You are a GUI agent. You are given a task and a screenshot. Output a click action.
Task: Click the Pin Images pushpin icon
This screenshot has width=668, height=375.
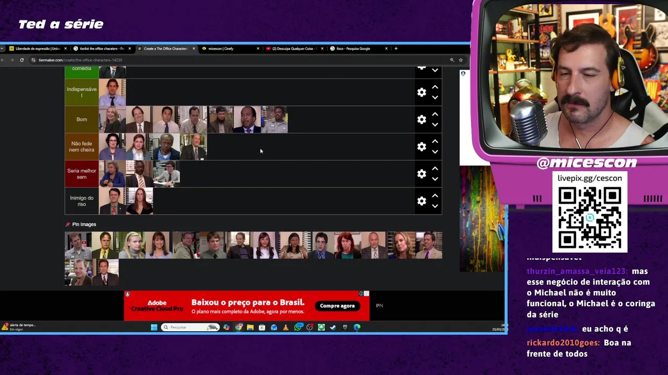(x=67, y=224)
